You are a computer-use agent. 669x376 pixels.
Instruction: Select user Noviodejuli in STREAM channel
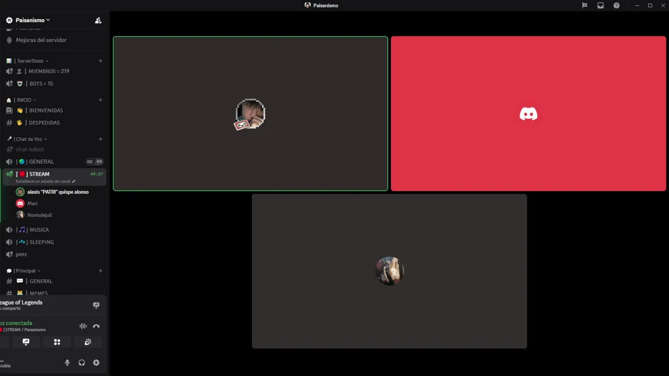pyautogui.click(x=39, y=215)
